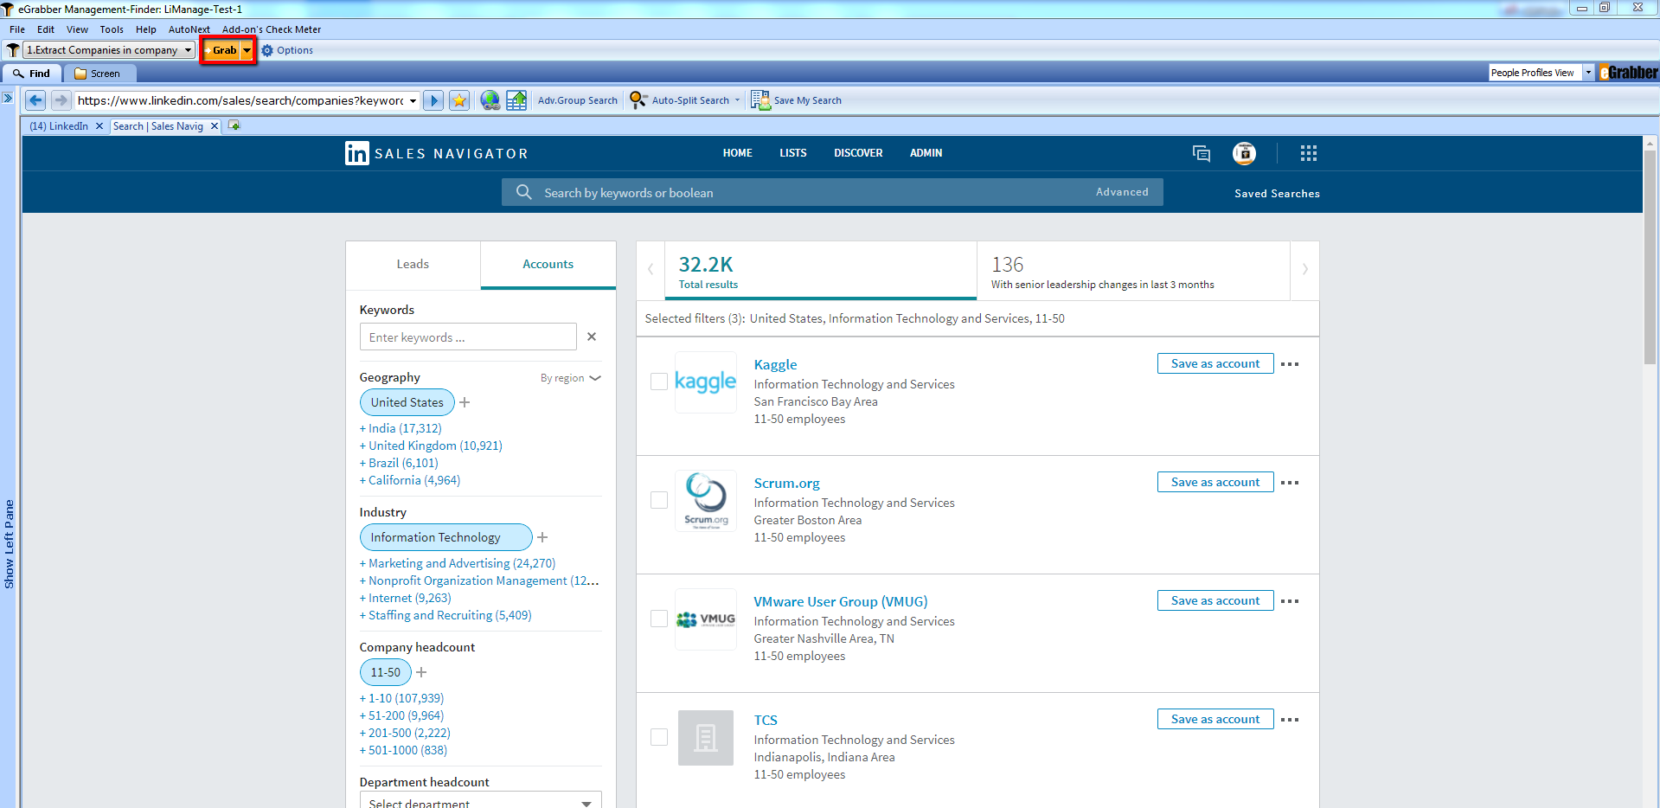Open more options for TCS
This screenshot has height=808, width=1660.
click(x=1290, y=720)
